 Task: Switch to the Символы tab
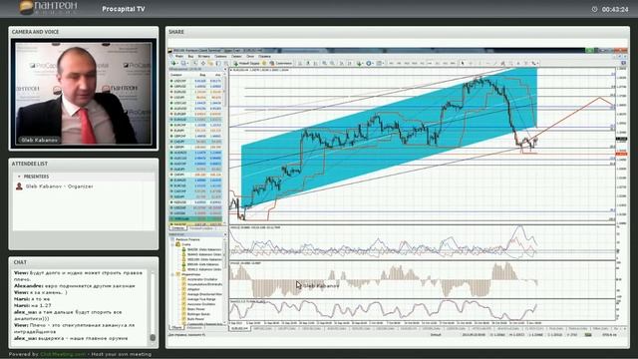(177, 228)
